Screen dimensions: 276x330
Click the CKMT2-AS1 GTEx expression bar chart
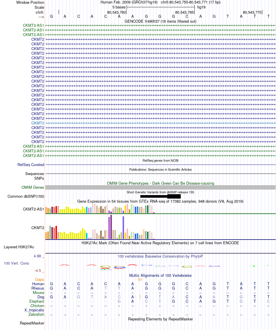click(x=100, y=208)
